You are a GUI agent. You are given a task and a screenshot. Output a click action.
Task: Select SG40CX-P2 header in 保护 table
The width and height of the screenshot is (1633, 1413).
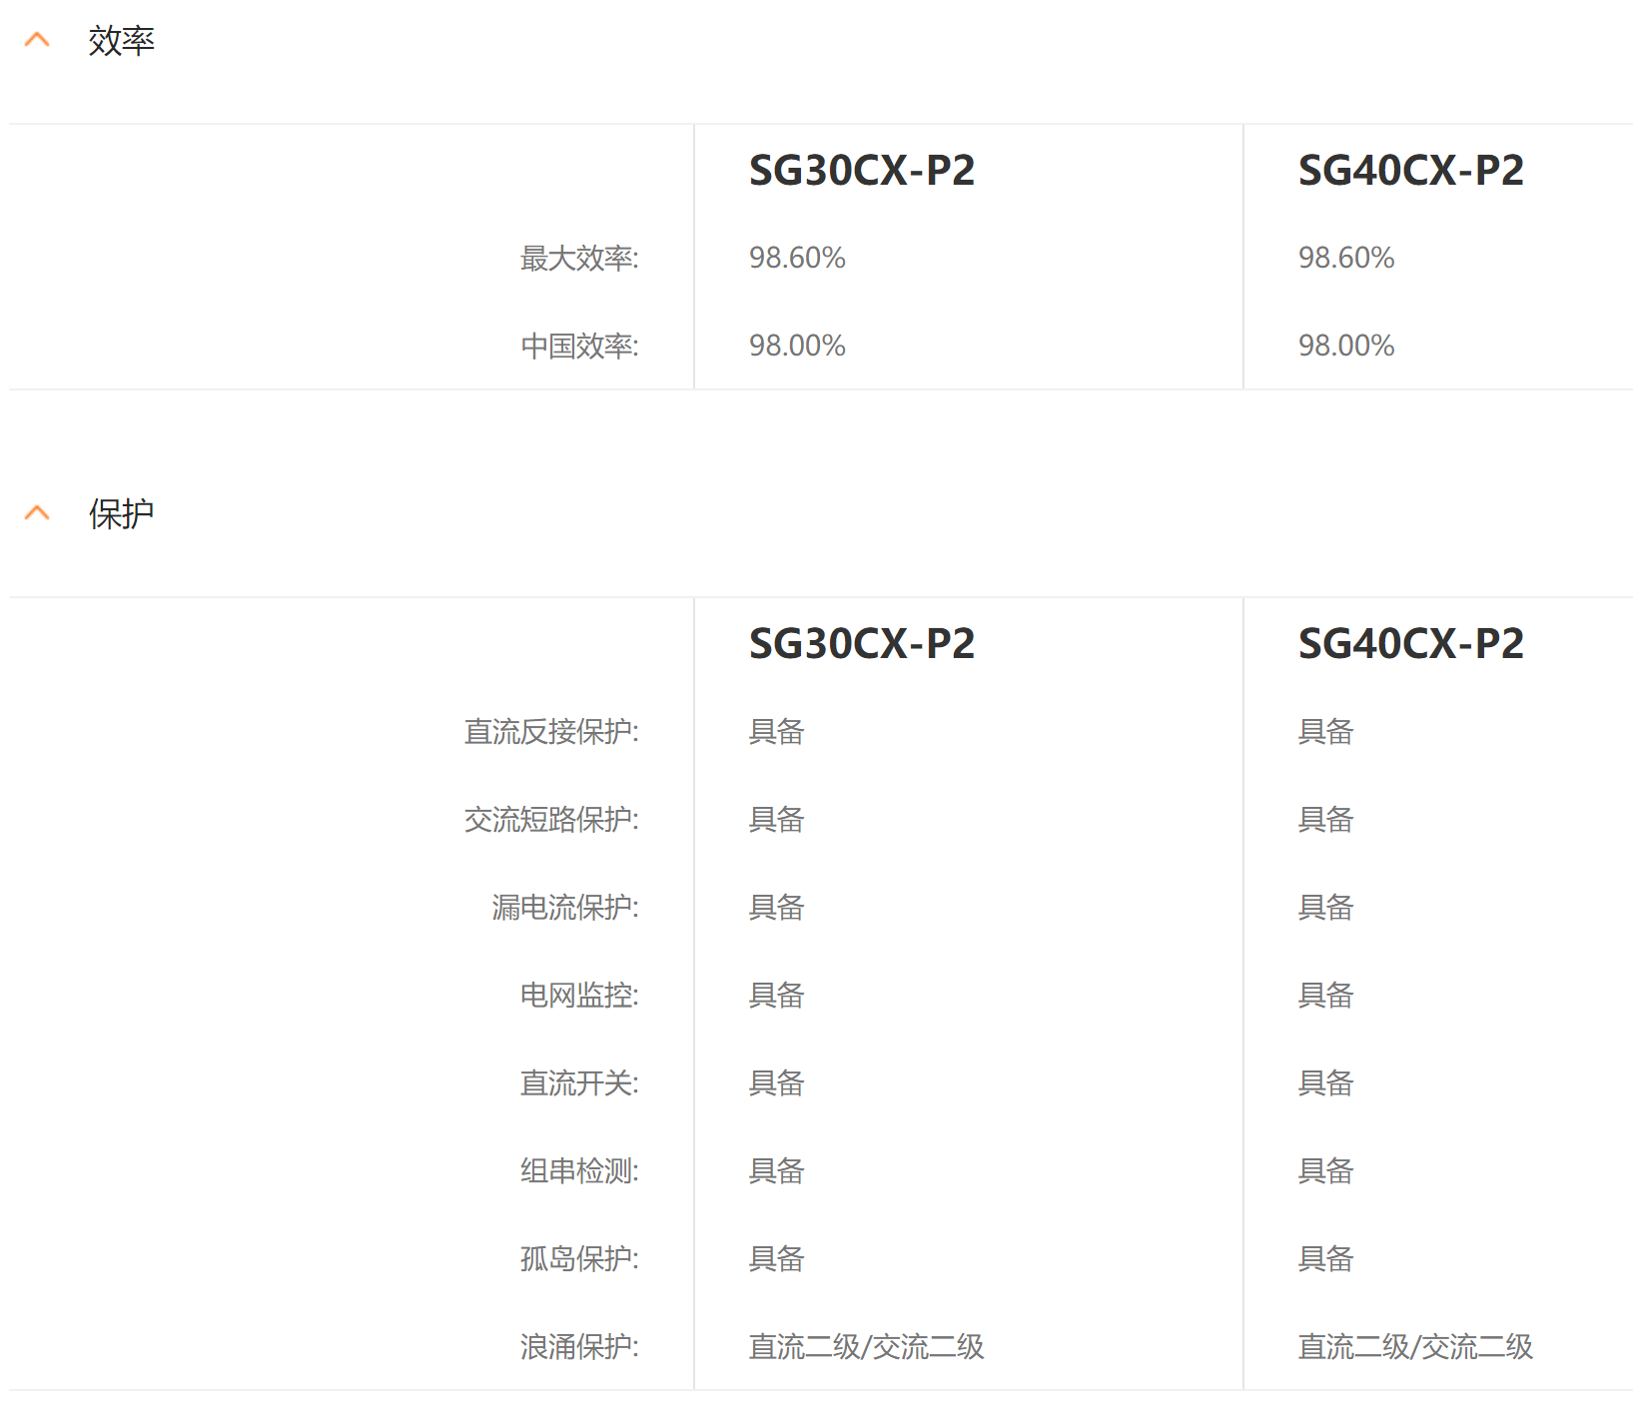[x=1410, y=644]
